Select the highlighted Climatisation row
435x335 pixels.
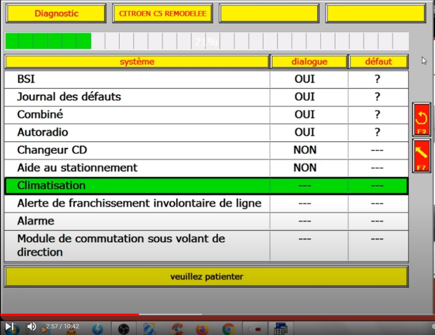click(206, 186)
